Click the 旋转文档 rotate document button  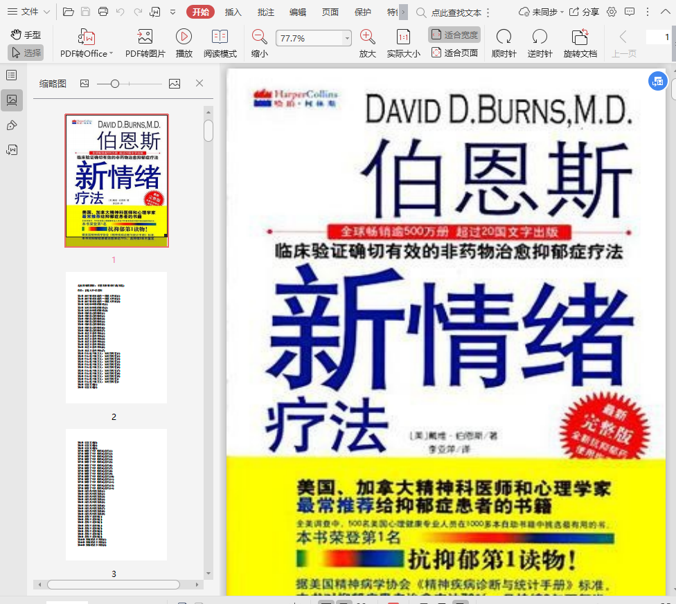[580, 43]
